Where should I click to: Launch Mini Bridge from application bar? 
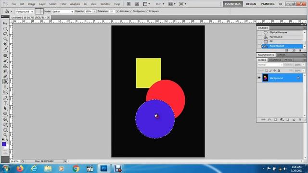pyautogui.click(x=137, y=4)
